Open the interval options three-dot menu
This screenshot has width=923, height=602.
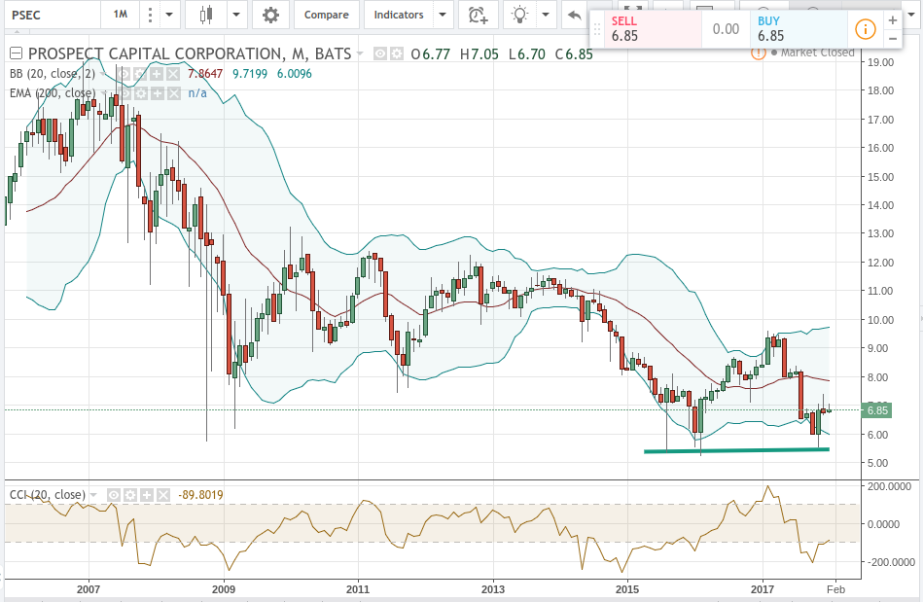point(151,15)
